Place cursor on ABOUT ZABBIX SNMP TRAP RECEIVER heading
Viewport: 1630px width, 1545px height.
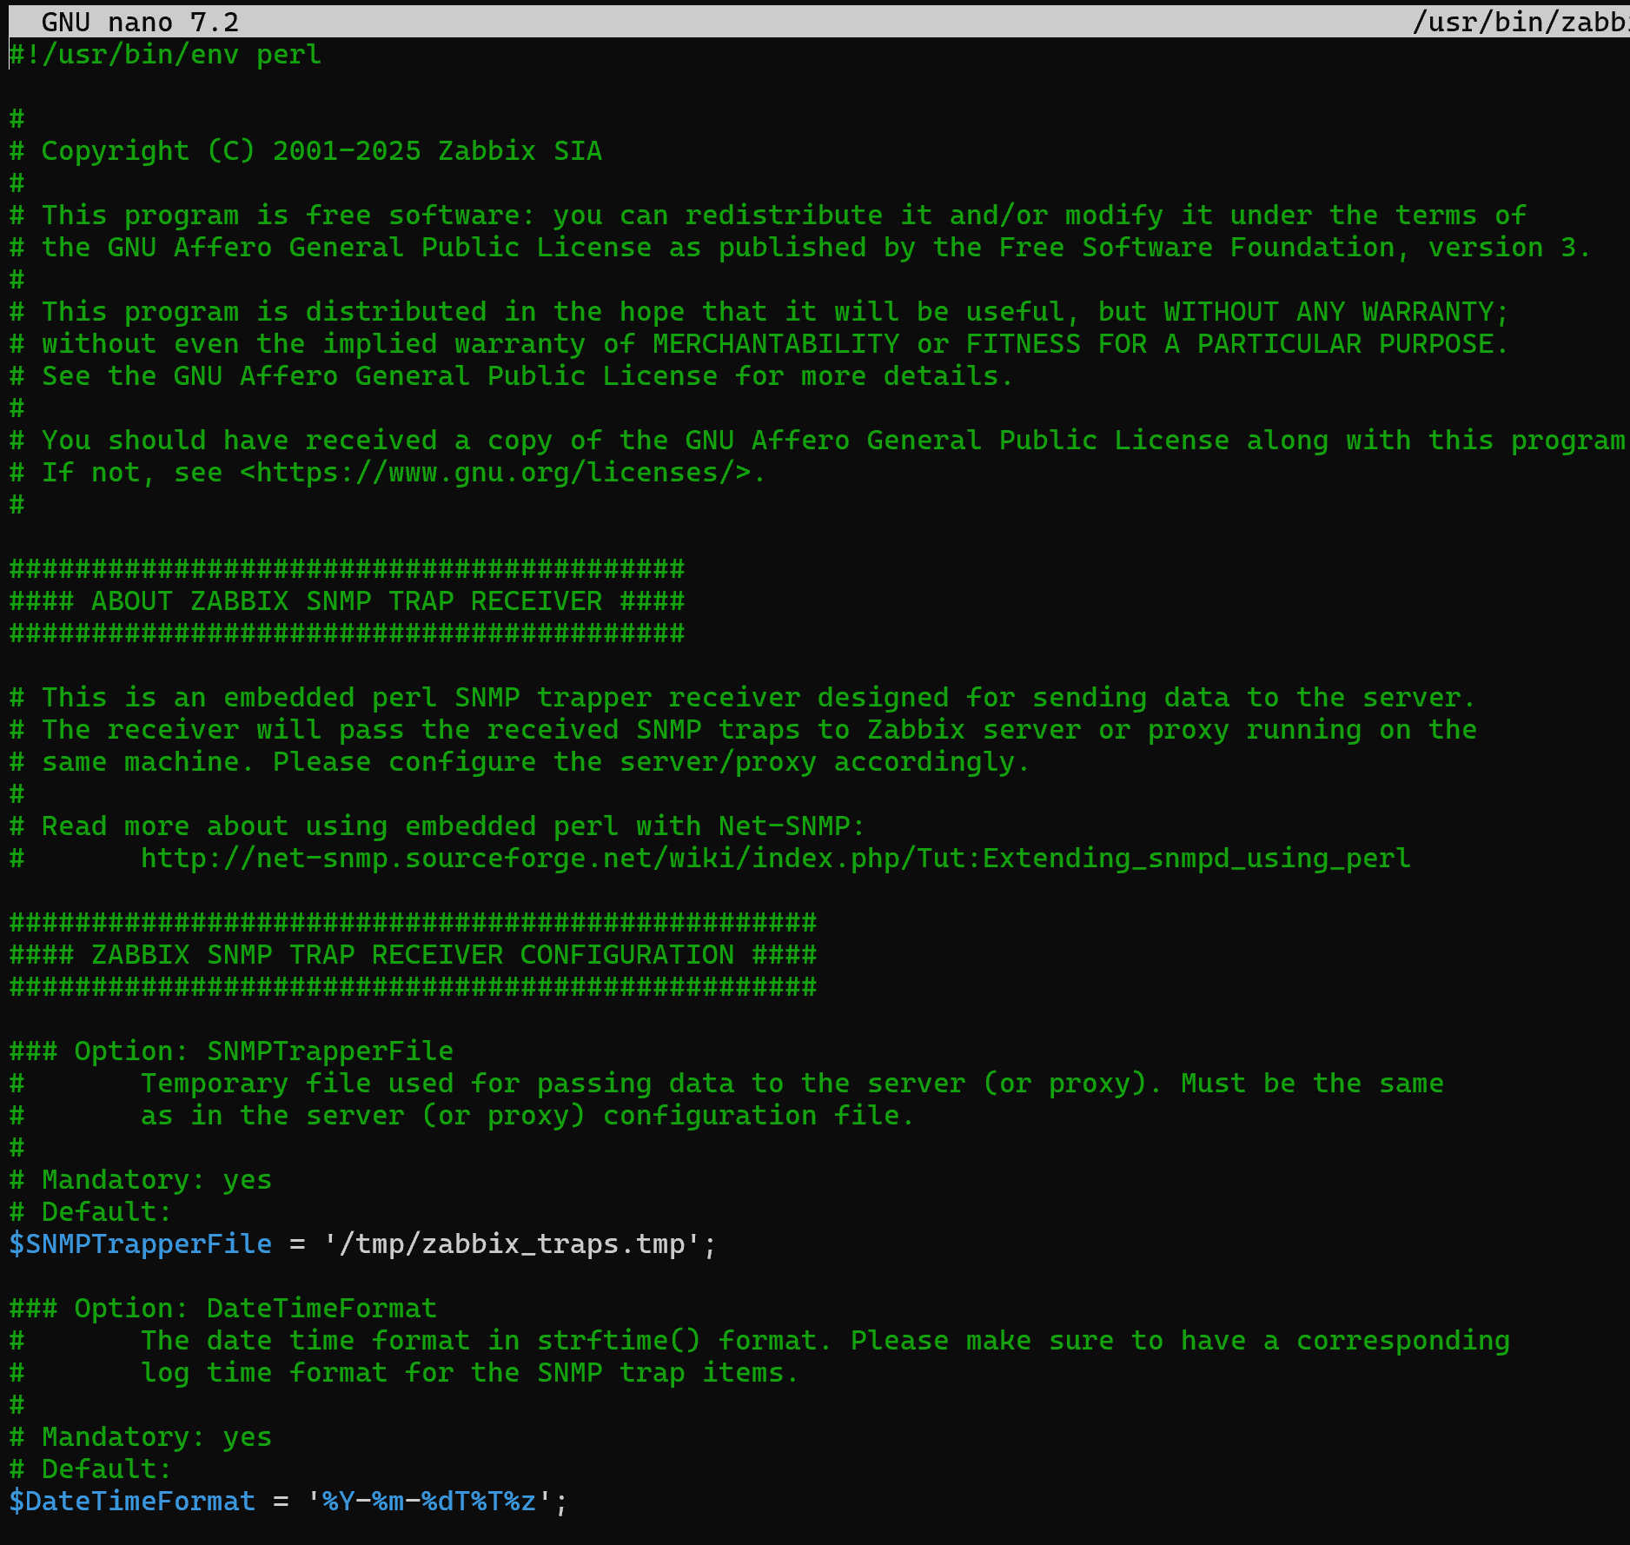(x=346, y=601)
